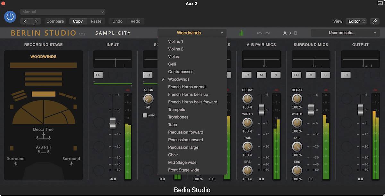Click the link chain icon
Image resolution: width=385 pixels, height=196 pixels.
[374, 21]
